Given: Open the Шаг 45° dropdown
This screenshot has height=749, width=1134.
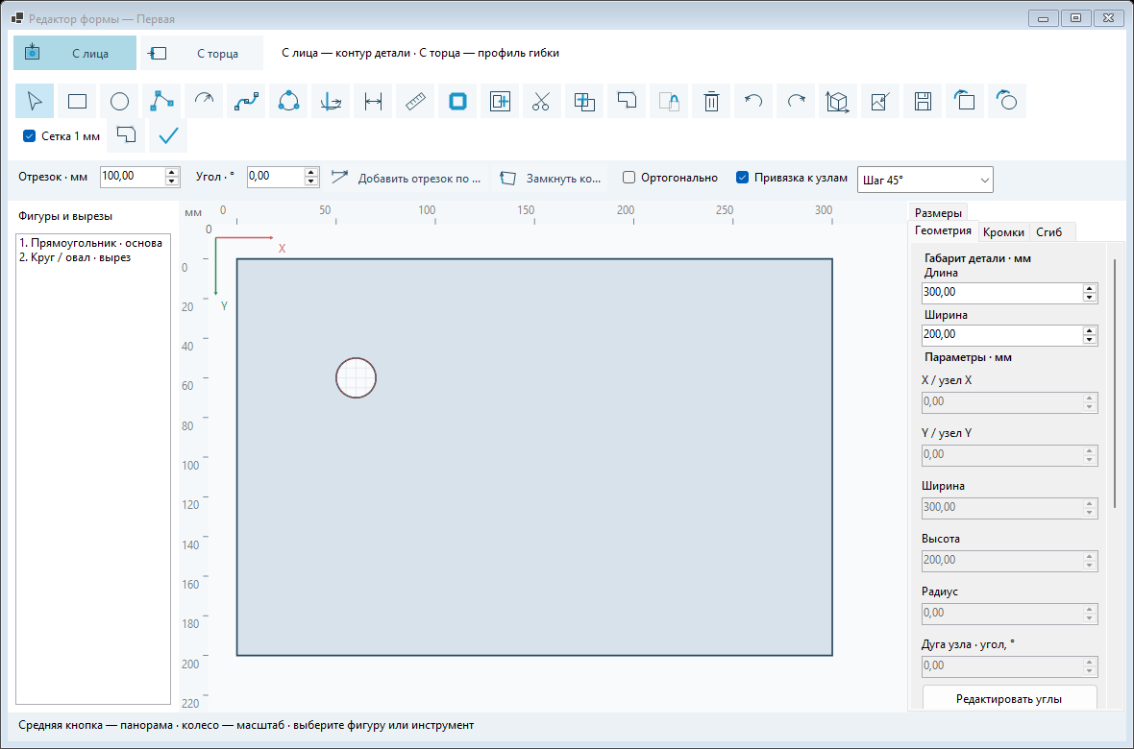Looking at the screenshot, I should click(x=925, y=180).
